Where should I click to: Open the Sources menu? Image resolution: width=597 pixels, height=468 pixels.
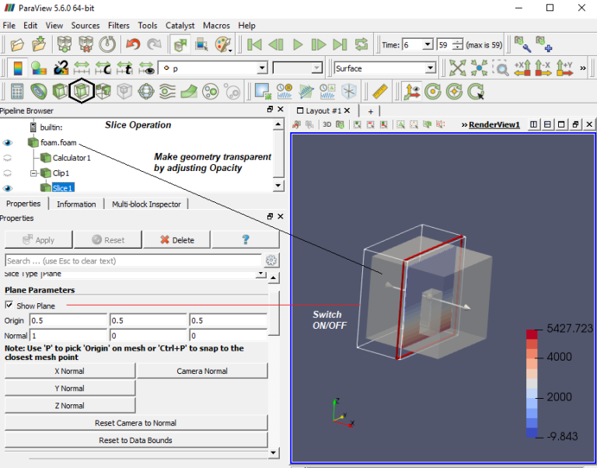click(86, 26)
